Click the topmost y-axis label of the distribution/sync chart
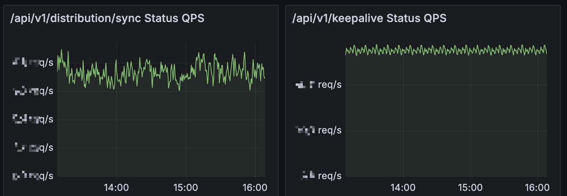 click(33, 63)
